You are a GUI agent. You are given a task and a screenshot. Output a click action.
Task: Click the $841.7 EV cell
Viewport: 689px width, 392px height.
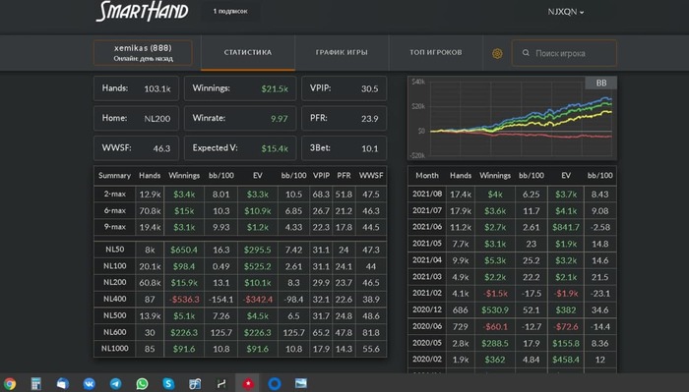(x=566, y=227)
